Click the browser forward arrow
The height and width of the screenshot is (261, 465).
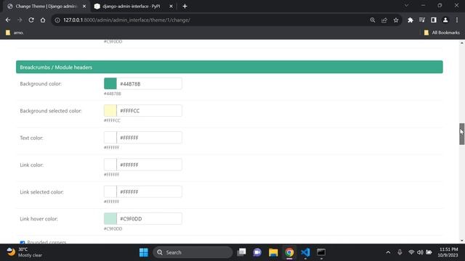(x=20, y=20)
